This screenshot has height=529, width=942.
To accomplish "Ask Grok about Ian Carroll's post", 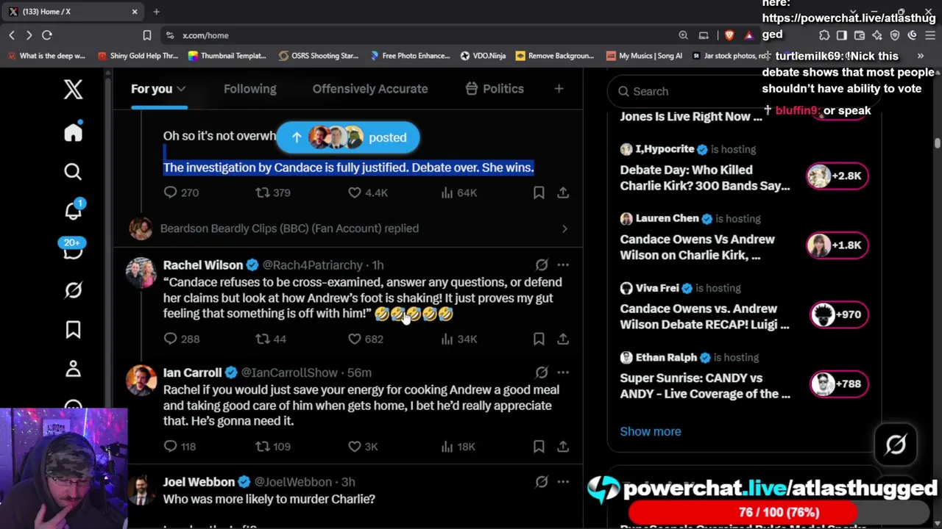I will pyautogui.click(x=542, y=373).
